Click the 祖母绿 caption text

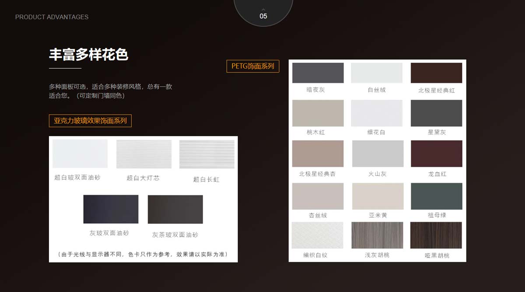(437, 215)
